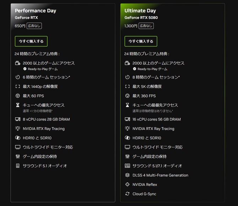Click sliders icon beside Ultimate ゲーム内設定の保持
Image resolution: width=238 pixels, height=206 pixels.
click(x=128, y=157)
